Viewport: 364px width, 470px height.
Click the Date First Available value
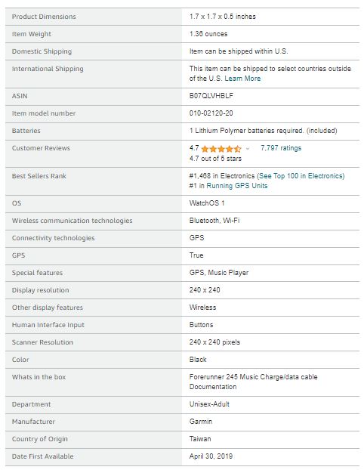(x=211, y=456)
